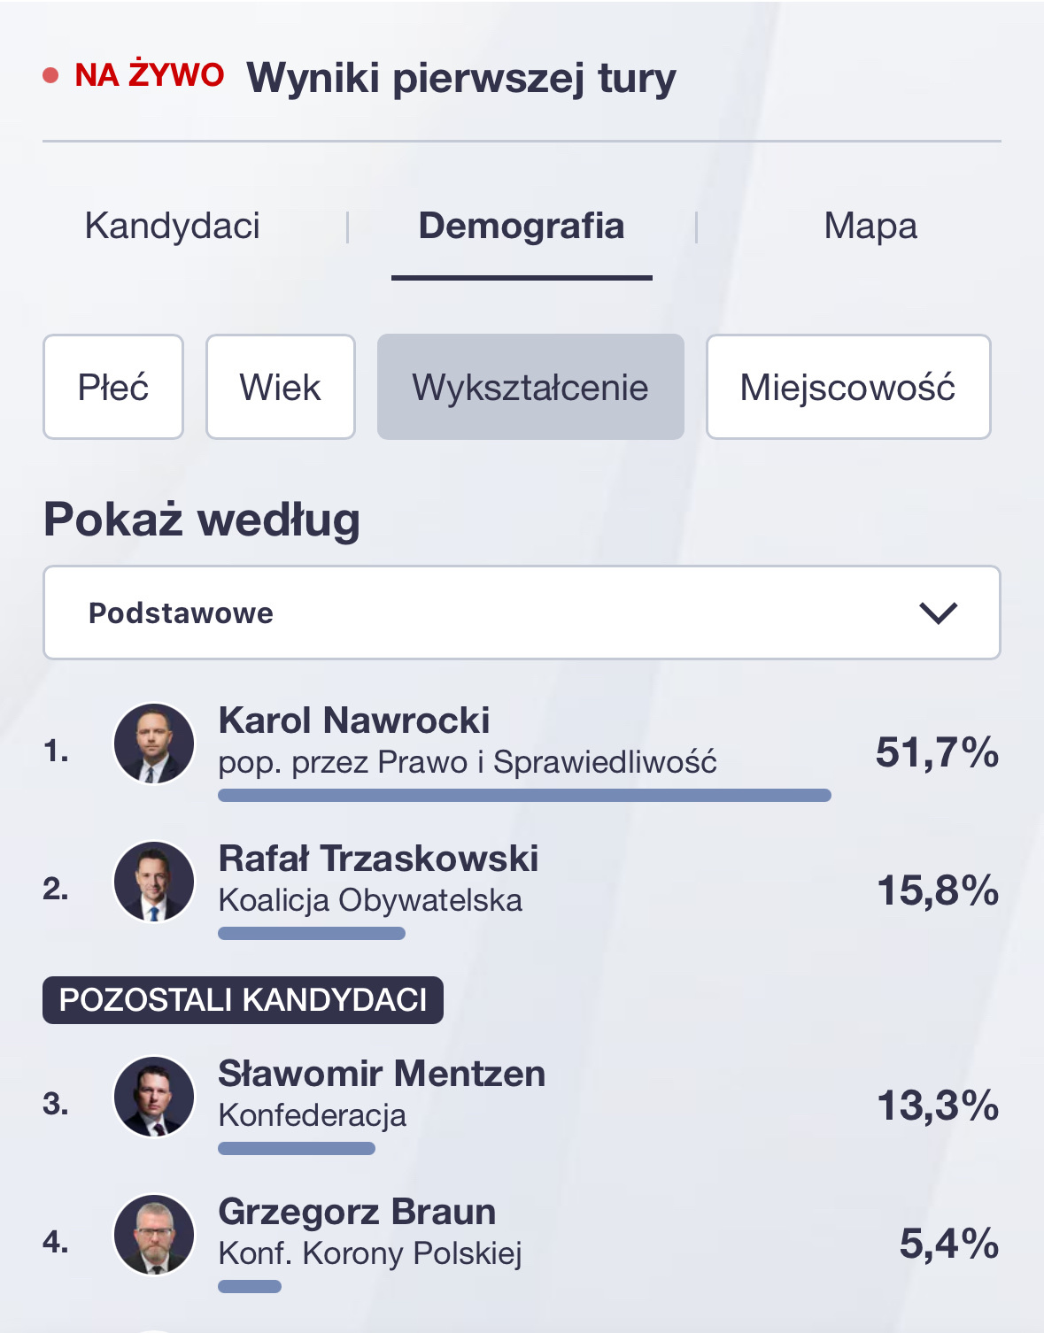1044x1333 pixels.
Task: Toggle the Wykształcenie filter
Action: pos(530,387)
